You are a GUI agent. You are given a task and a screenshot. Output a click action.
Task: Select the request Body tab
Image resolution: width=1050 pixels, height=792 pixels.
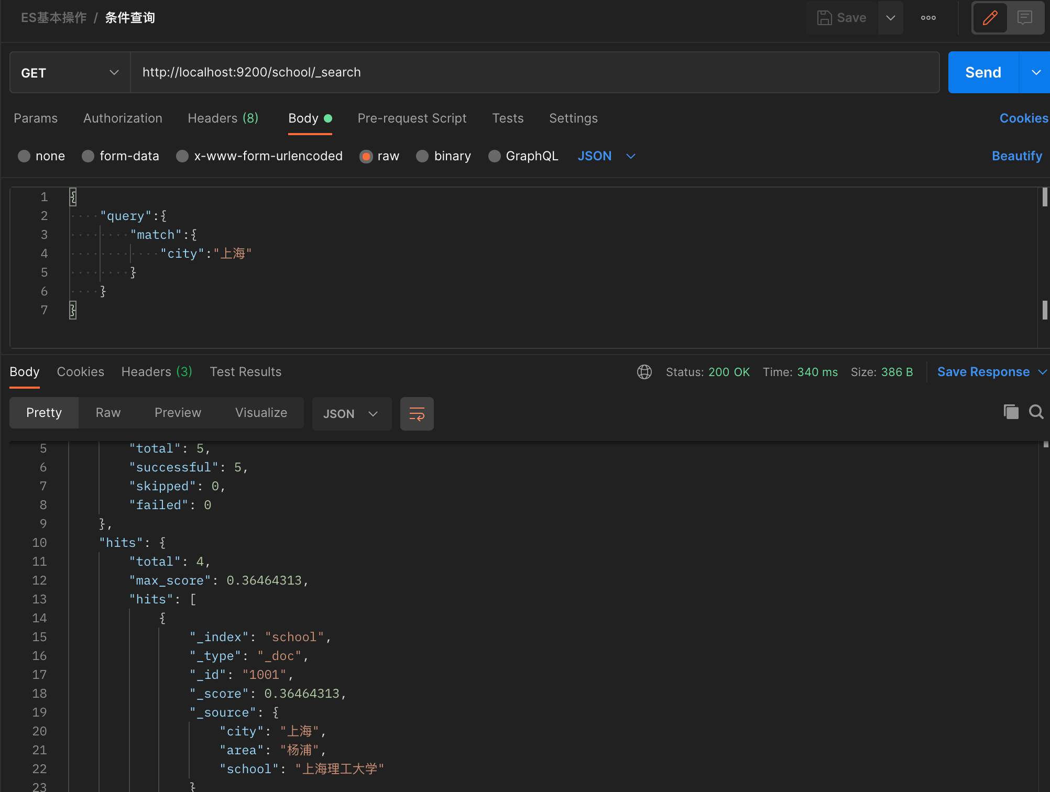(310, 118)
